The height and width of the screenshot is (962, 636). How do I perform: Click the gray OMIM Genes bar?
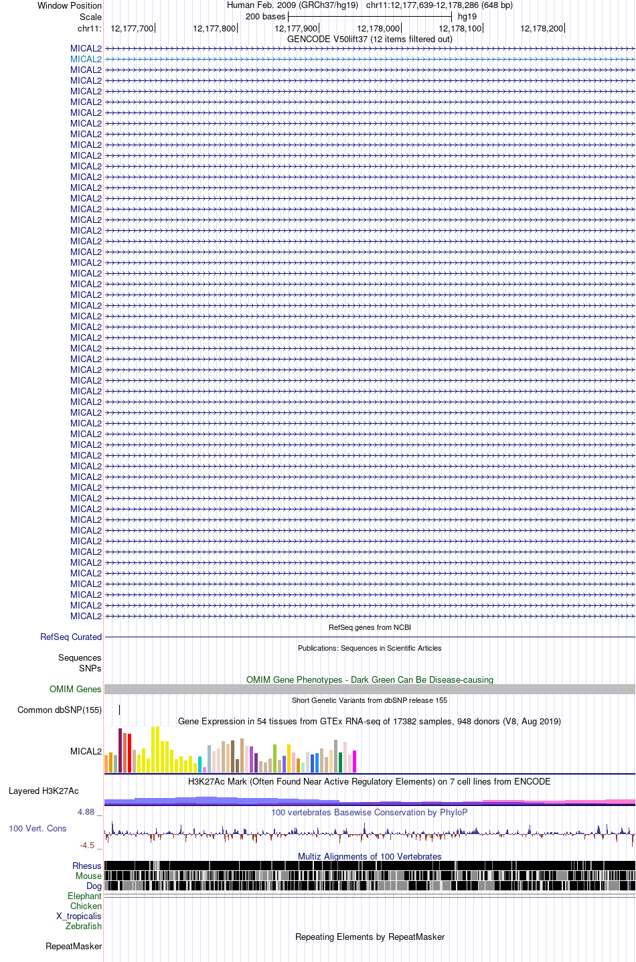pos(370,689)
